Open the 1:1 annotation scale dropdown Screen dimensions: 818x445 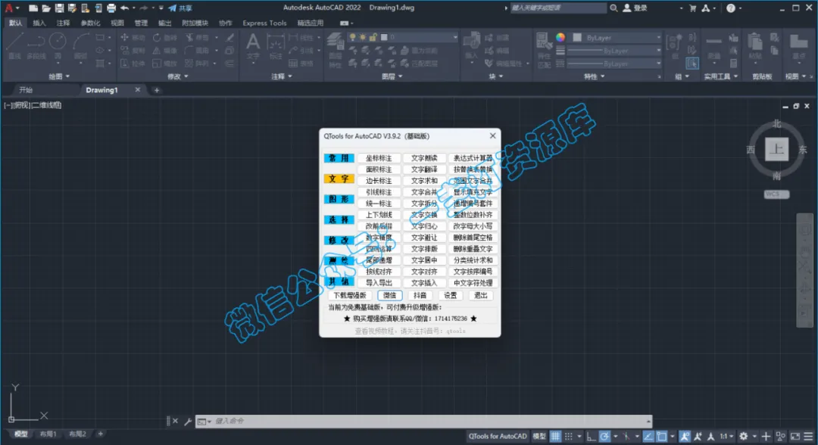pos(727,436)
